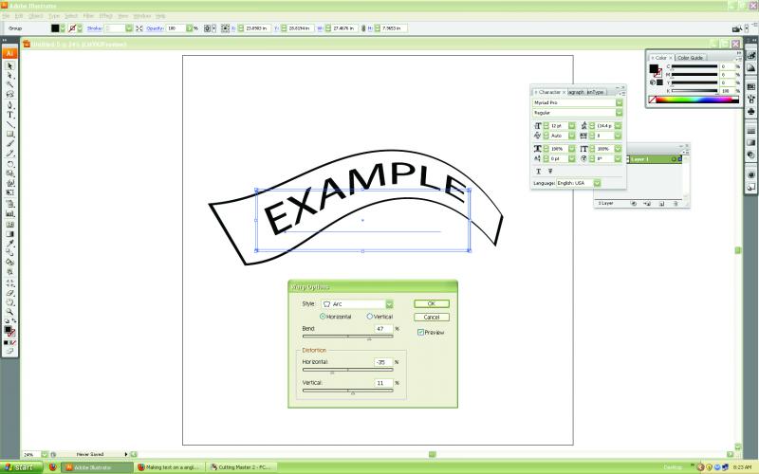Click the color spectrum bar in Color panel
759x474 pixels.
pyautogui.click(x=697, y=100)
